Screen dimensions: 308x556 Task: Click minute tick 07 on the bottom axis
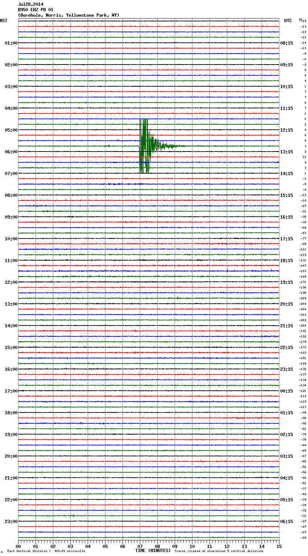click(140, 546)
